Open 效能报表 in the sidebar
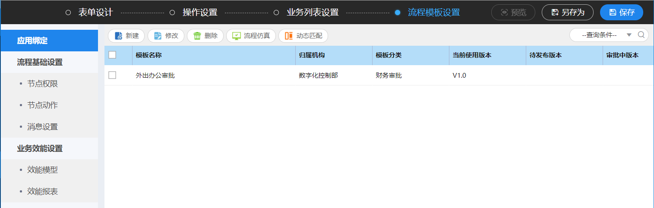This screenshot has width=654, height=208. click(49, 192)
